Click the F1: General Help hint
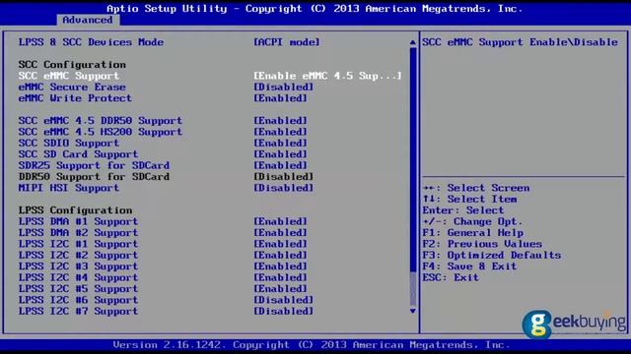Viewport: 631px width, 354px height. 473,233
